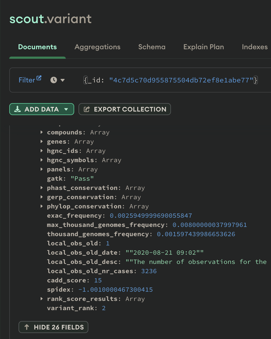This screenshot has width=271, height=339.
Task: Click the HIDE 26 FIELDS button
Action: [x=53, y=327]
